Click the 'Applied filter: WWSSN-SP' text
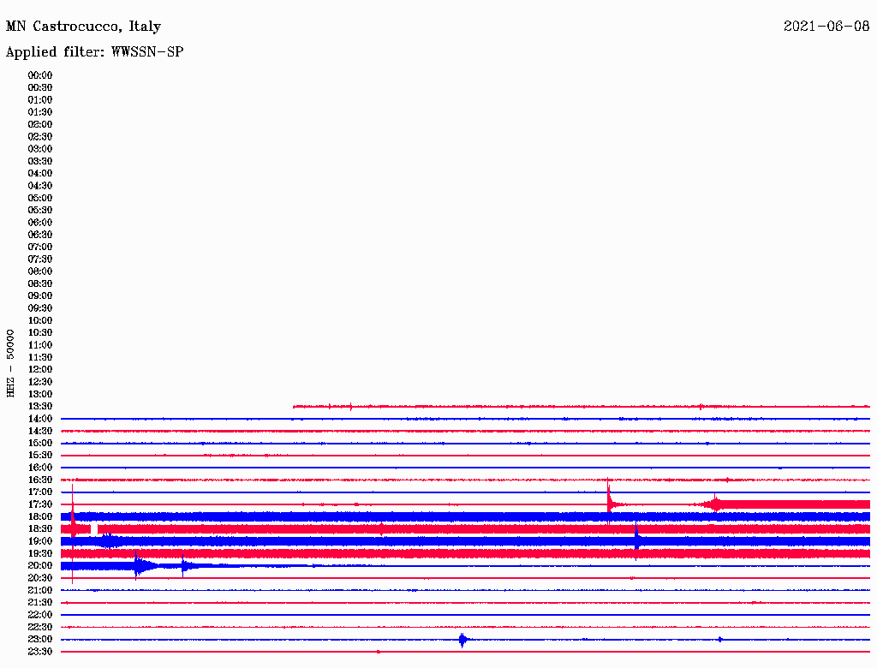The image size is (877, 668). [94, 52]
